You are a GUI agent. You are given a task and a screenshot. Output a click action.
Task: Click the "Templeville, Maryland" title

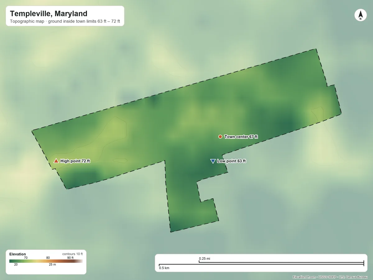pyautogui.click(x=48, y=14)
